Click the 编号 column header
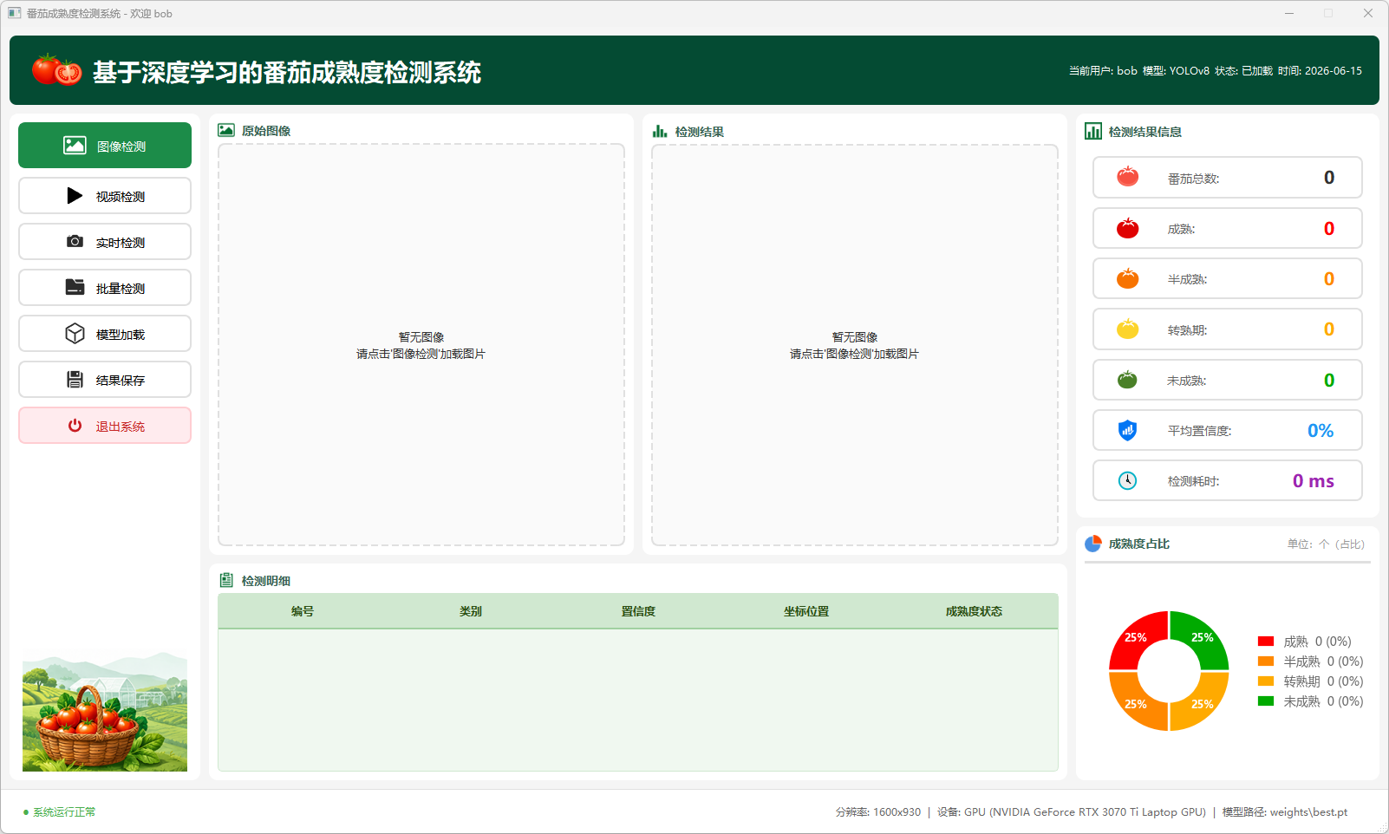This screenshot has height=834, width=1389. click(x=302, y=611)
